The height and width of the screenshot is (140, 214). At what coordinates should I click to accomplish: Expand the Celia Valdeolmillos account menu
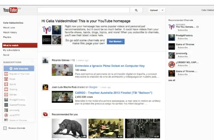tap(207, 10)
